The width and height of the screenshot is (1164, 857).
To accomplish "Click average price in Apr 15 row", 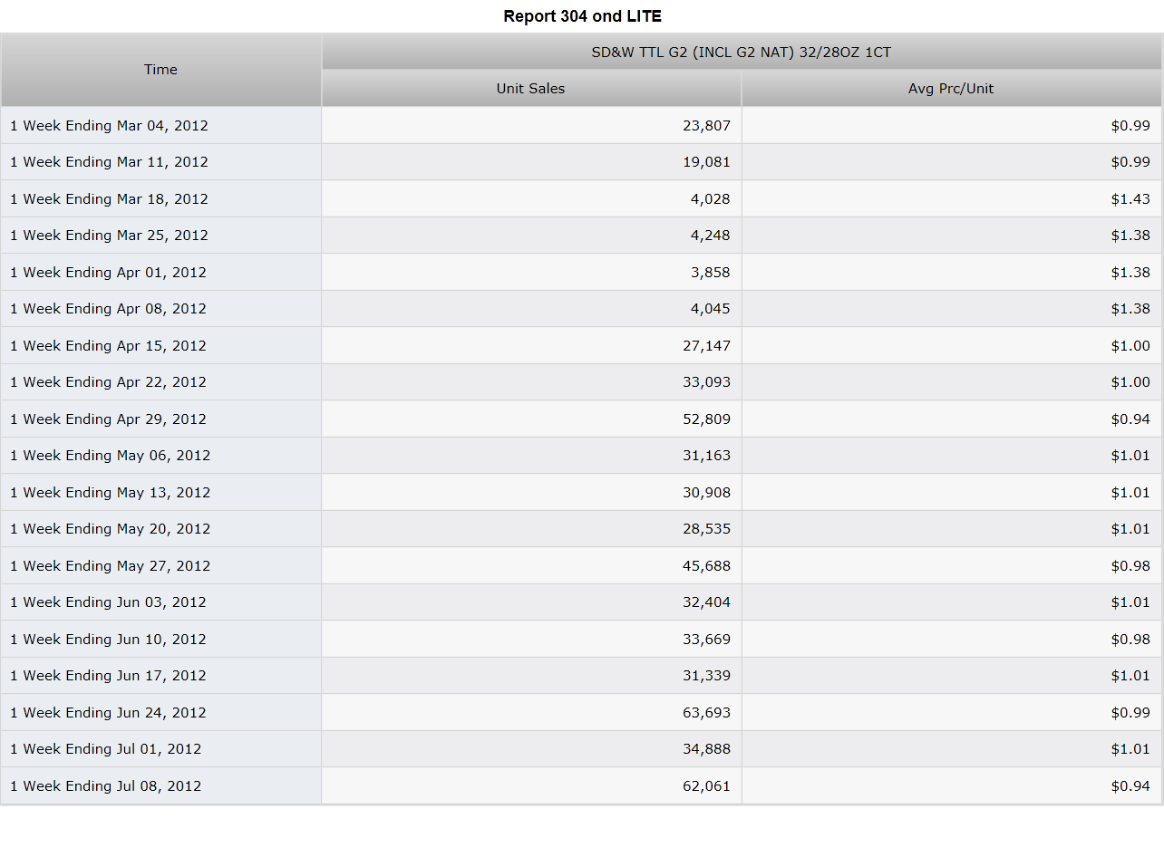I will [x=1130, y=346].
